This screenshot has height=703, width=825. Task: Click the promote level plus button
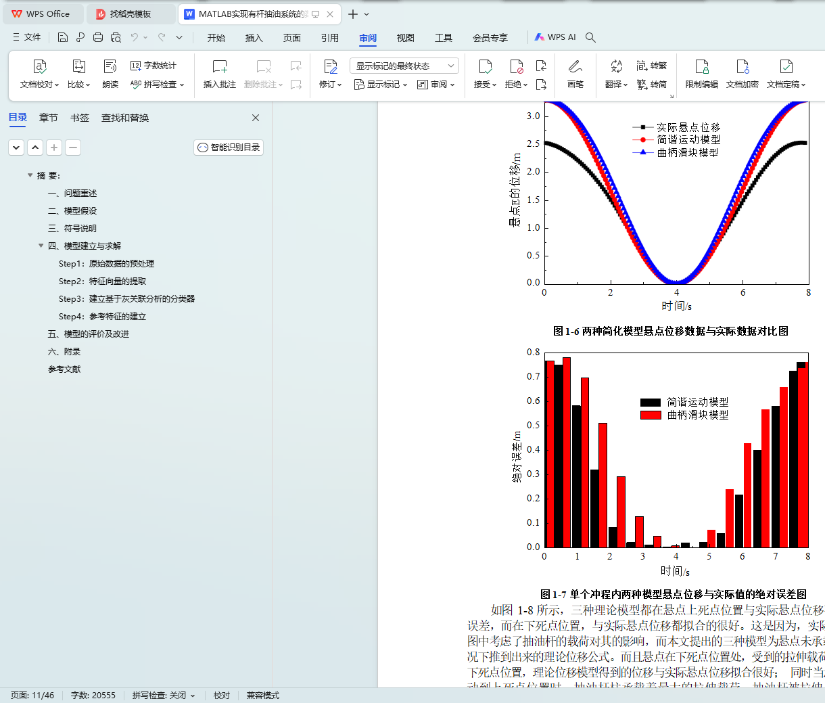pos(54,147)
